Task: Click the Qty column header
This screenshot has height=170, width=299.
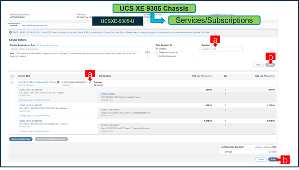Action: [226, 76]
